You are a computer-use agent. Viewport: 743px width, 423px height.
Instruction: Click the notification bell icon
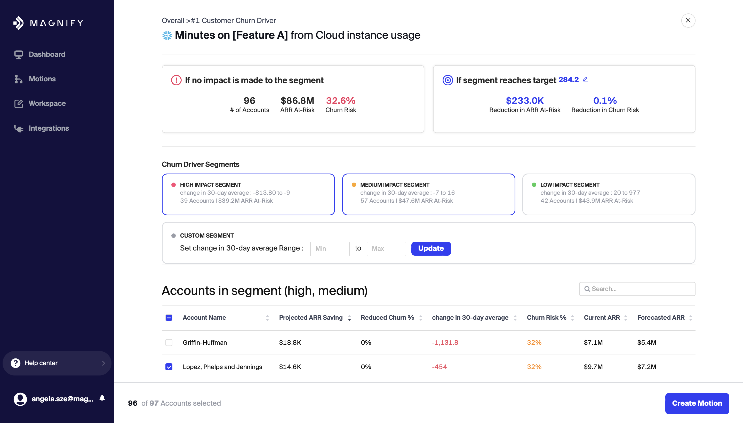pyautogui.click(x=102, y=398)
